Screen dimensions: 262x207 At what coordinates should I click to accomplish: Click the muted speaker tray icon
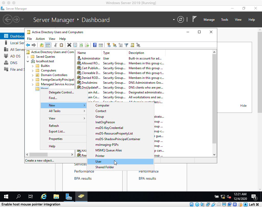coord(229,197)
